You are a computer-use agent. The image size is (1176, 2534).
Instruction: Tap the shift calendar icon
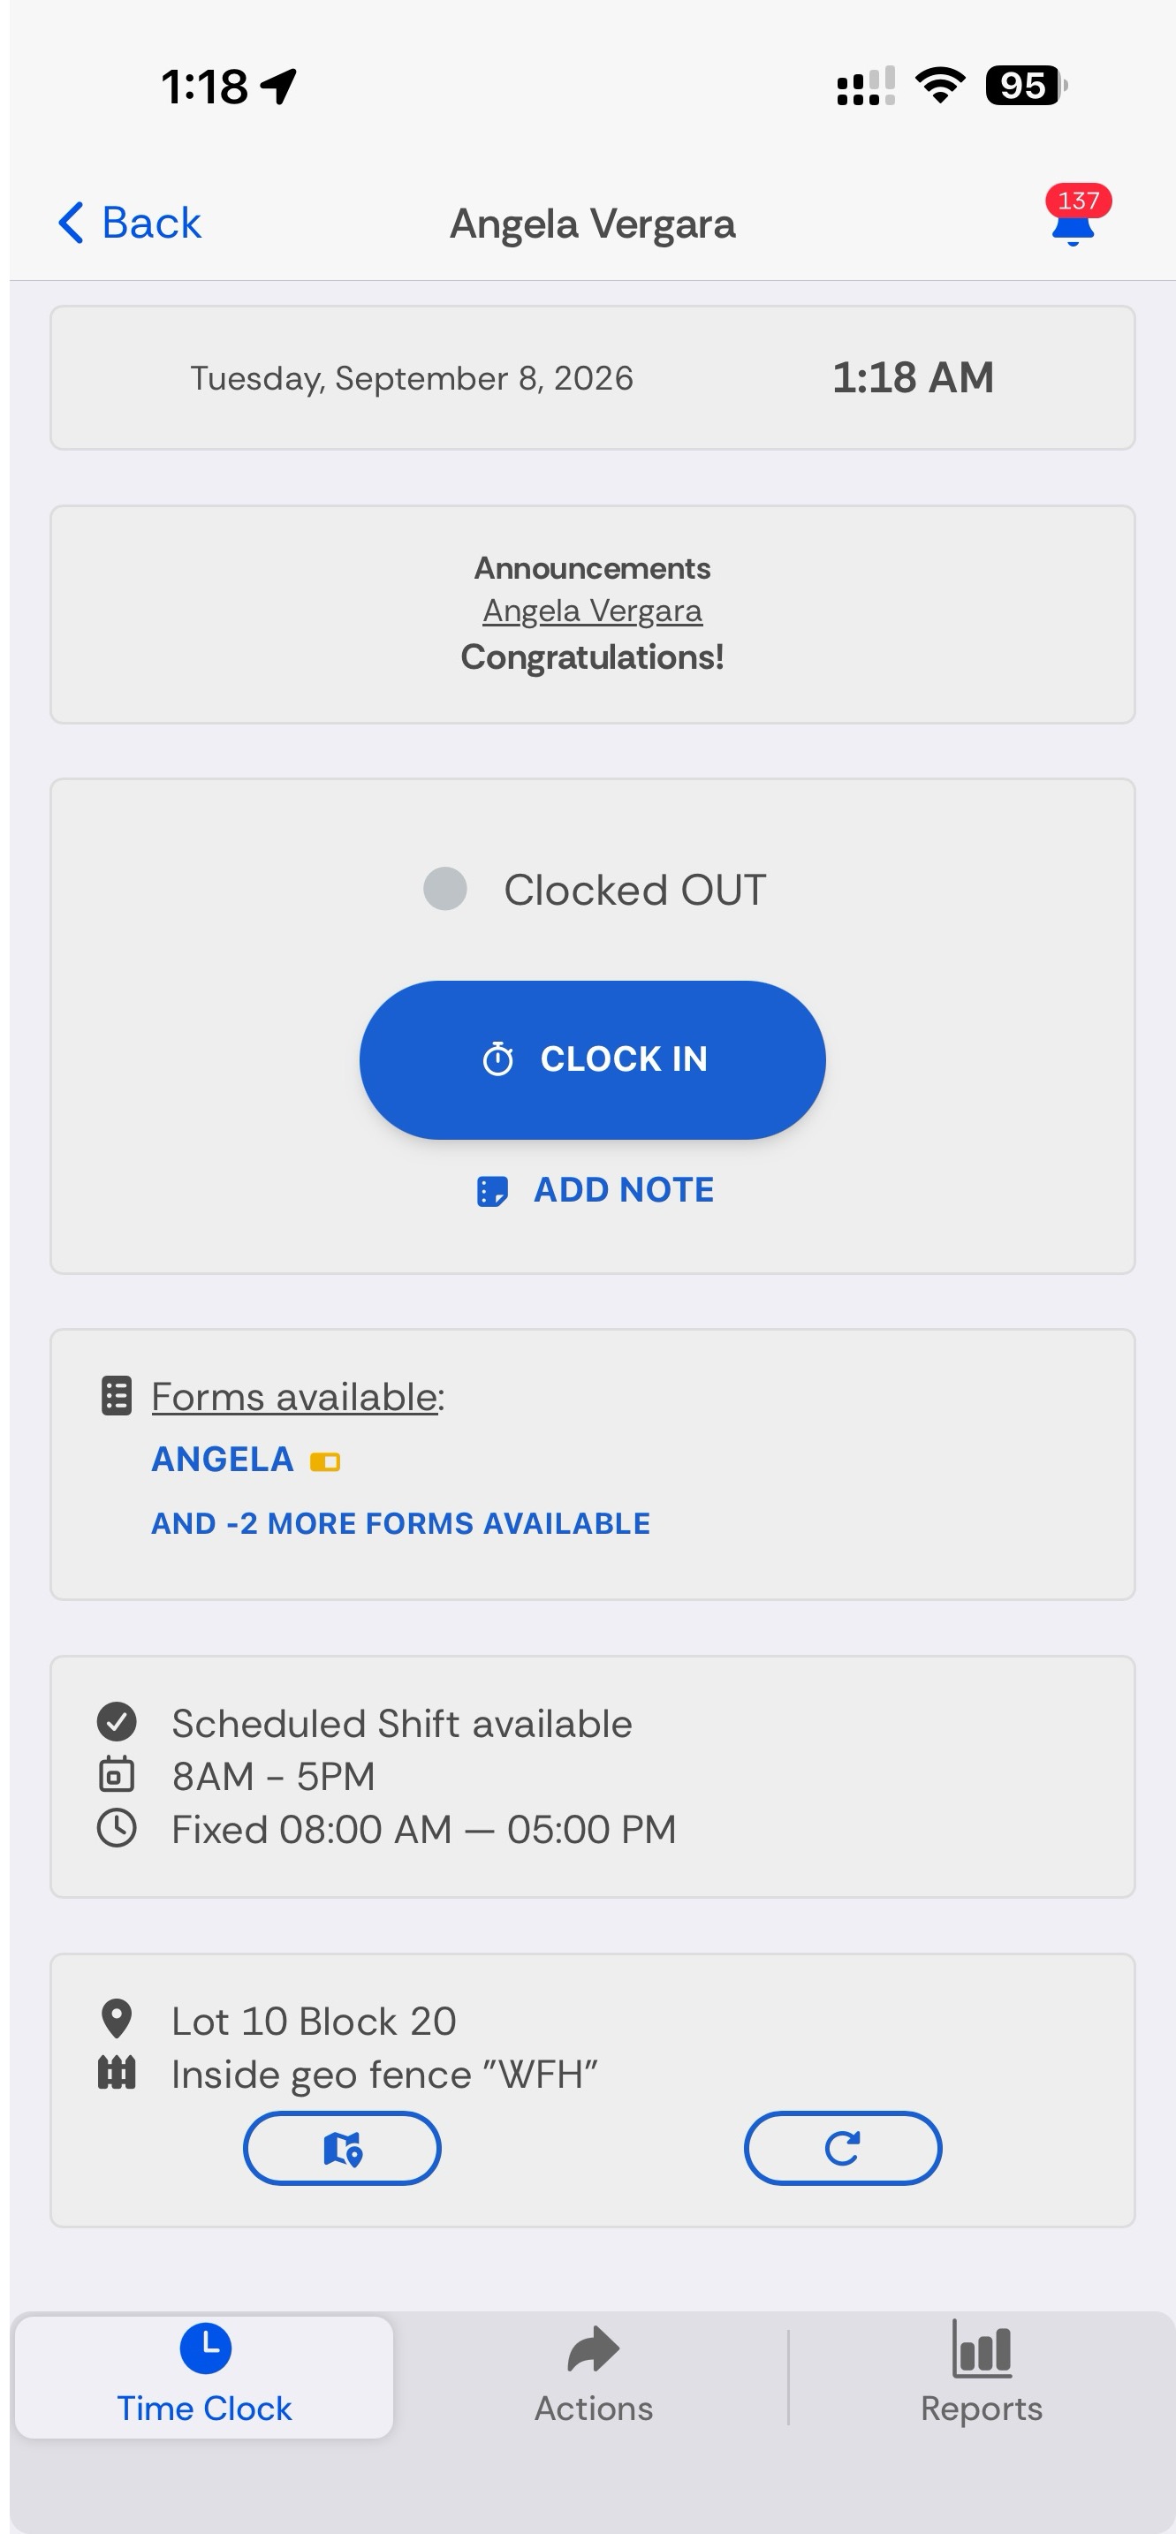pos(116,1774)
